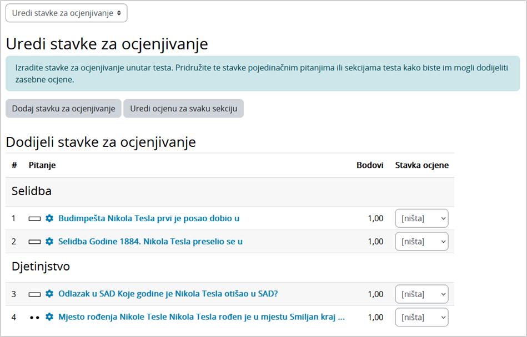Open grade item dropdown for question 4

(x=421, y=317)
